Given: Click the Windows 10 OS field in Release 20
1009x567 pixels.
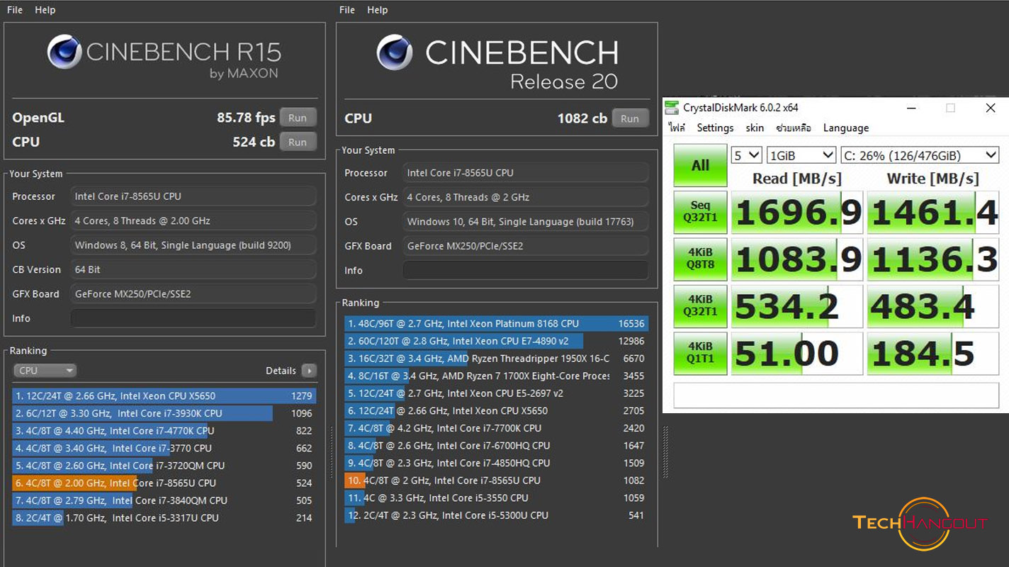Looking at the screenshot, I should (x=525, y=222).
